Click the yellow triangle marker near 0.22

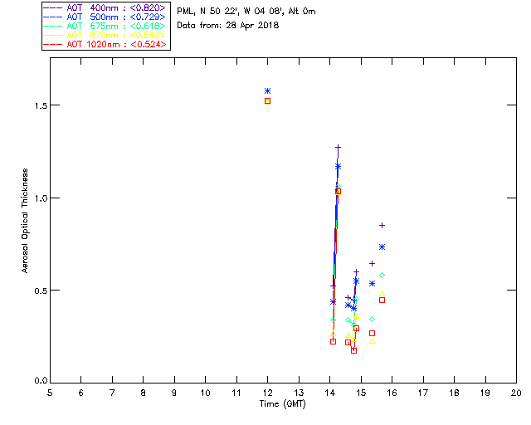[373, 341]
